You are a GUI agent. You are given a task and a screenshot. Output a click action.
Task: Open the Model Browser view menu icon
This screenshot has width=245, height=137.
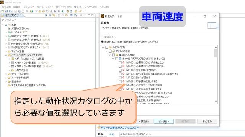[85, 15]
